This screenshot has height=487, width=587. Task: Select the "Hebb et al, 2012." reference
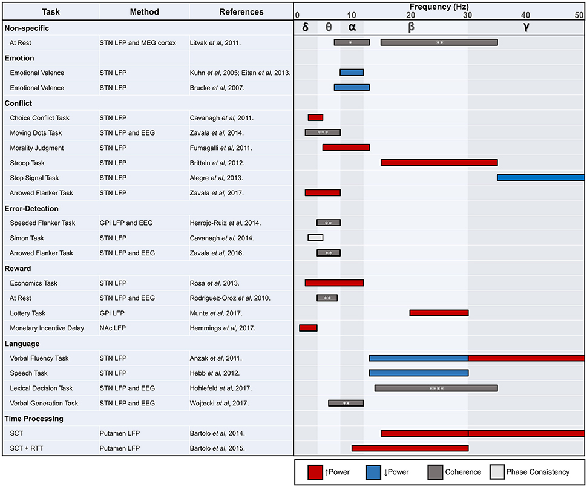click(214, 373)
